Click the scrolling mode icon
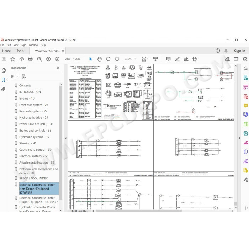Screen dimensions: 249x249 coord(155,59)
